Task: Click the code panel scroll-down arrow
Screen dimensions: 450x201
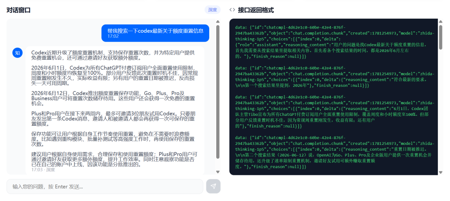Action: point(441,172)
